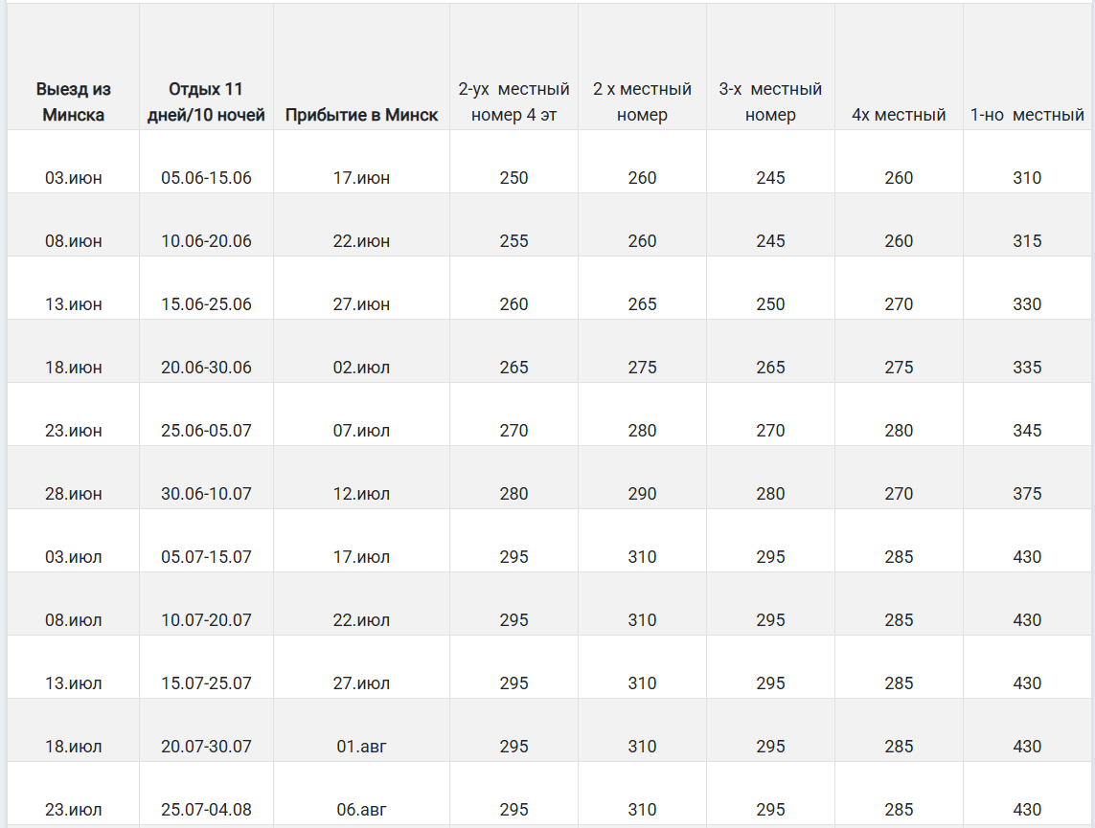Screen dimensions: 1095x828
Task: Click the price cell showing 255
Action: click(x=513, y=241)
